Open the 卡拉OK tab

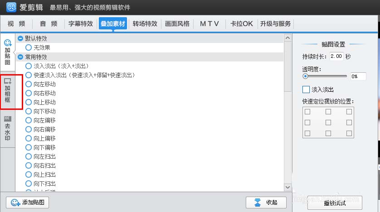click(x=242, y=24)
